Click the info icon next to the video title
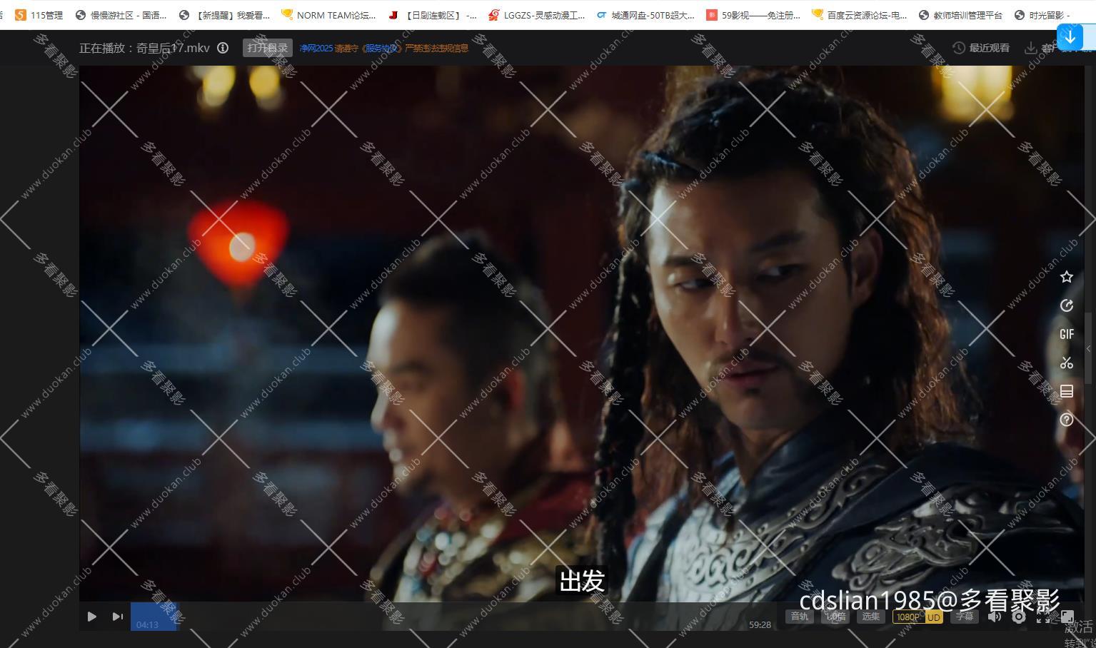 (222, 48)
